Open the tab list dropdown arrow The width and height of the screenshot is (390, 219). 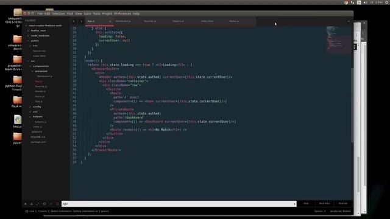point(349,21)
